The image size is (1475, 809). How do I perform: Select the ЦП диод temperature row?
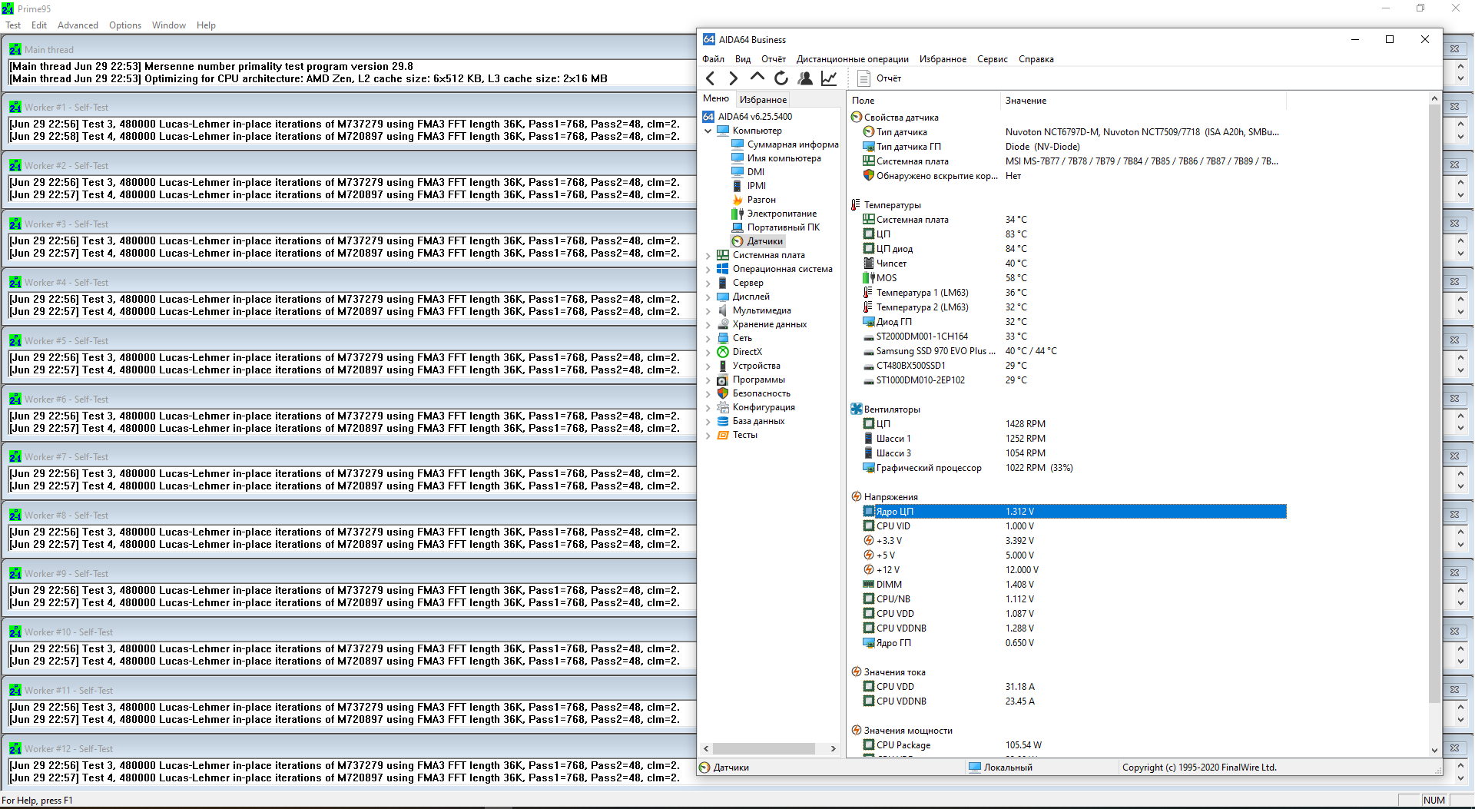click(x=1074, y=249)
